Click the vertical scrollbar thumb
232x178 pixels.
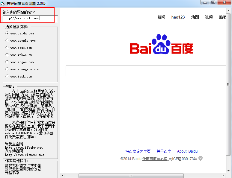coord(228,84)
